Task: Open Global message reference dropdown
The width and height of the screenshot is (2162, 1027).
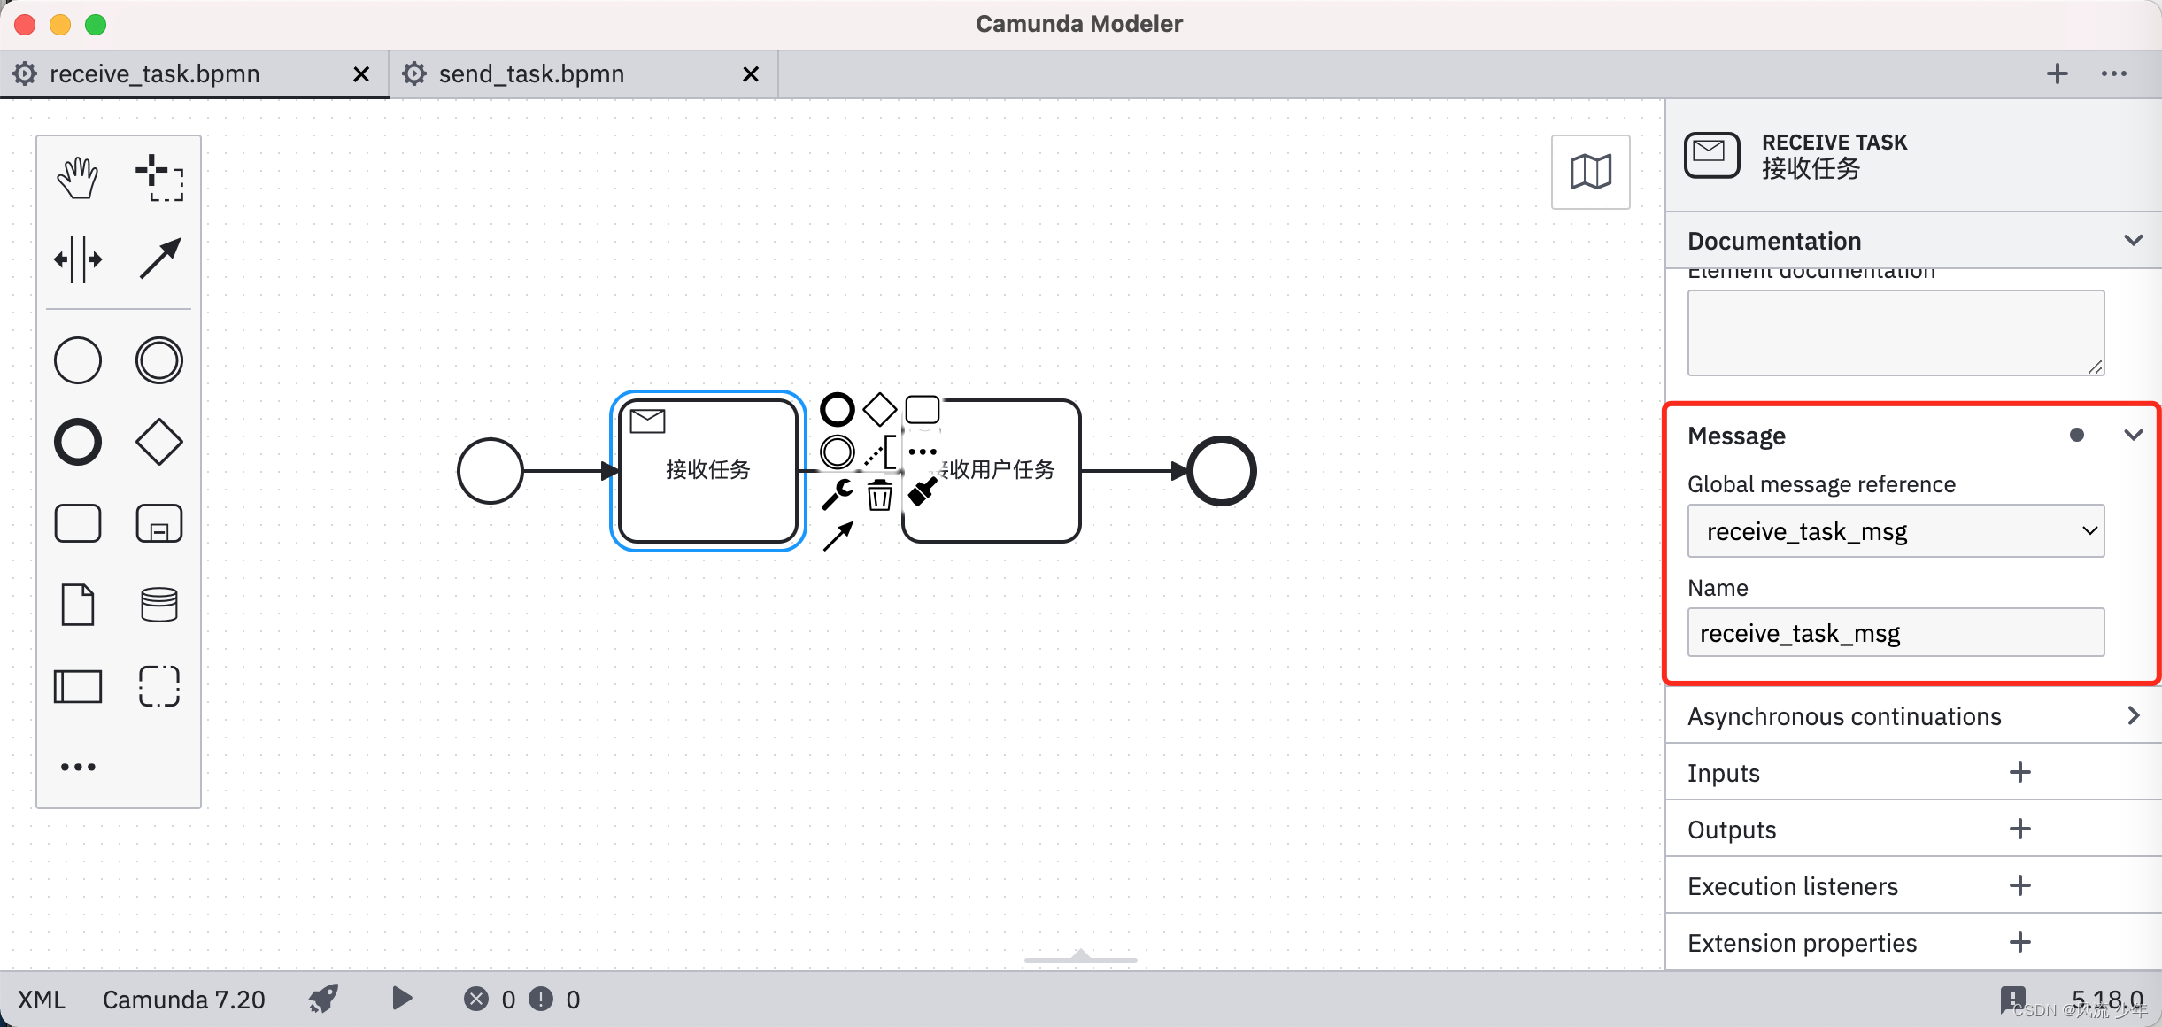Action: [x=1896, y=531]
